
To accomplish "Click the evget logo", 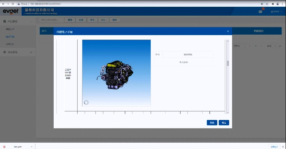I will [11, 11].
